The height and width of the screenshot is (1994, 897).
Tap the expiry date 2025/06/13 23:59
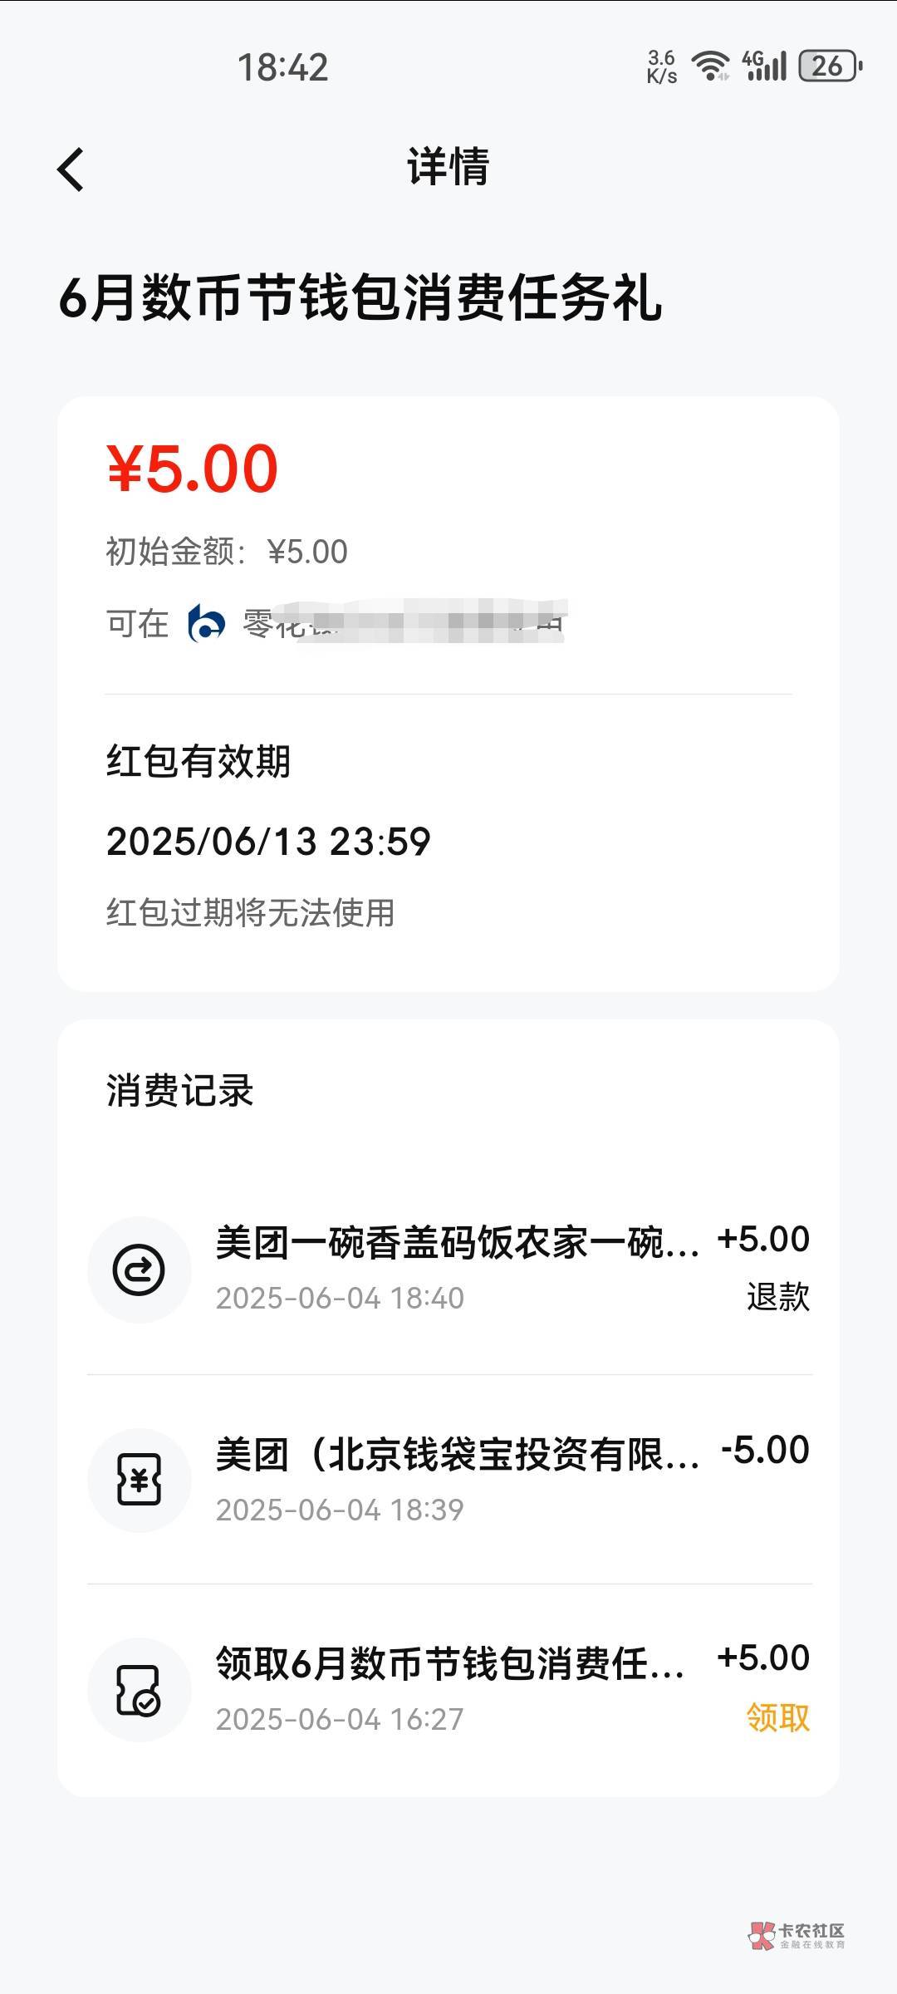(x=268, y=842)
